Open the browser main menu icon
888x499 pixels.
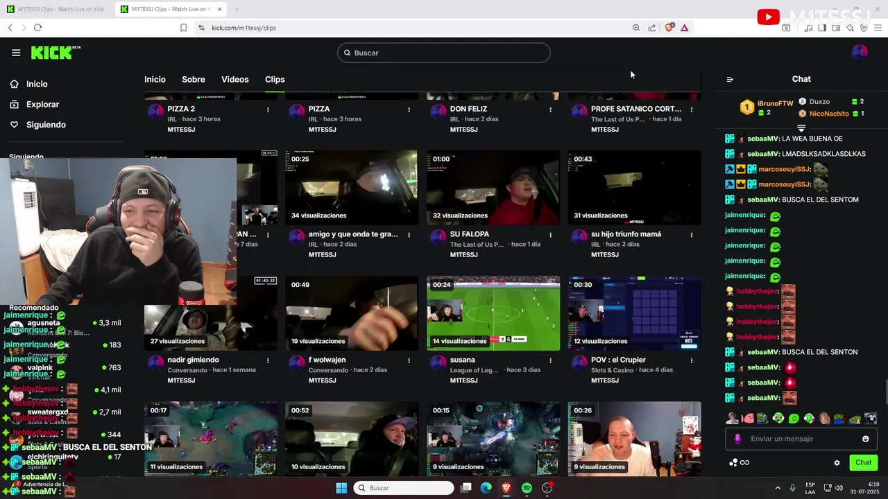[x=878, y=28]
